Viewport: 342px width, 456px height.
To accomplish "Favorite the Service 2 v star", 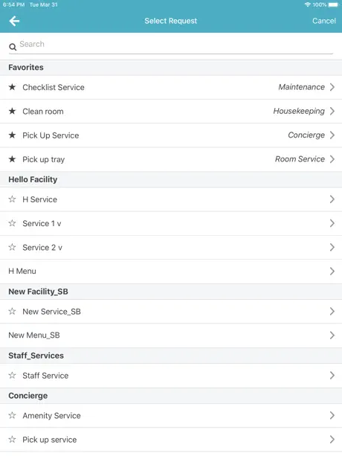I will (x=12, y=247).
